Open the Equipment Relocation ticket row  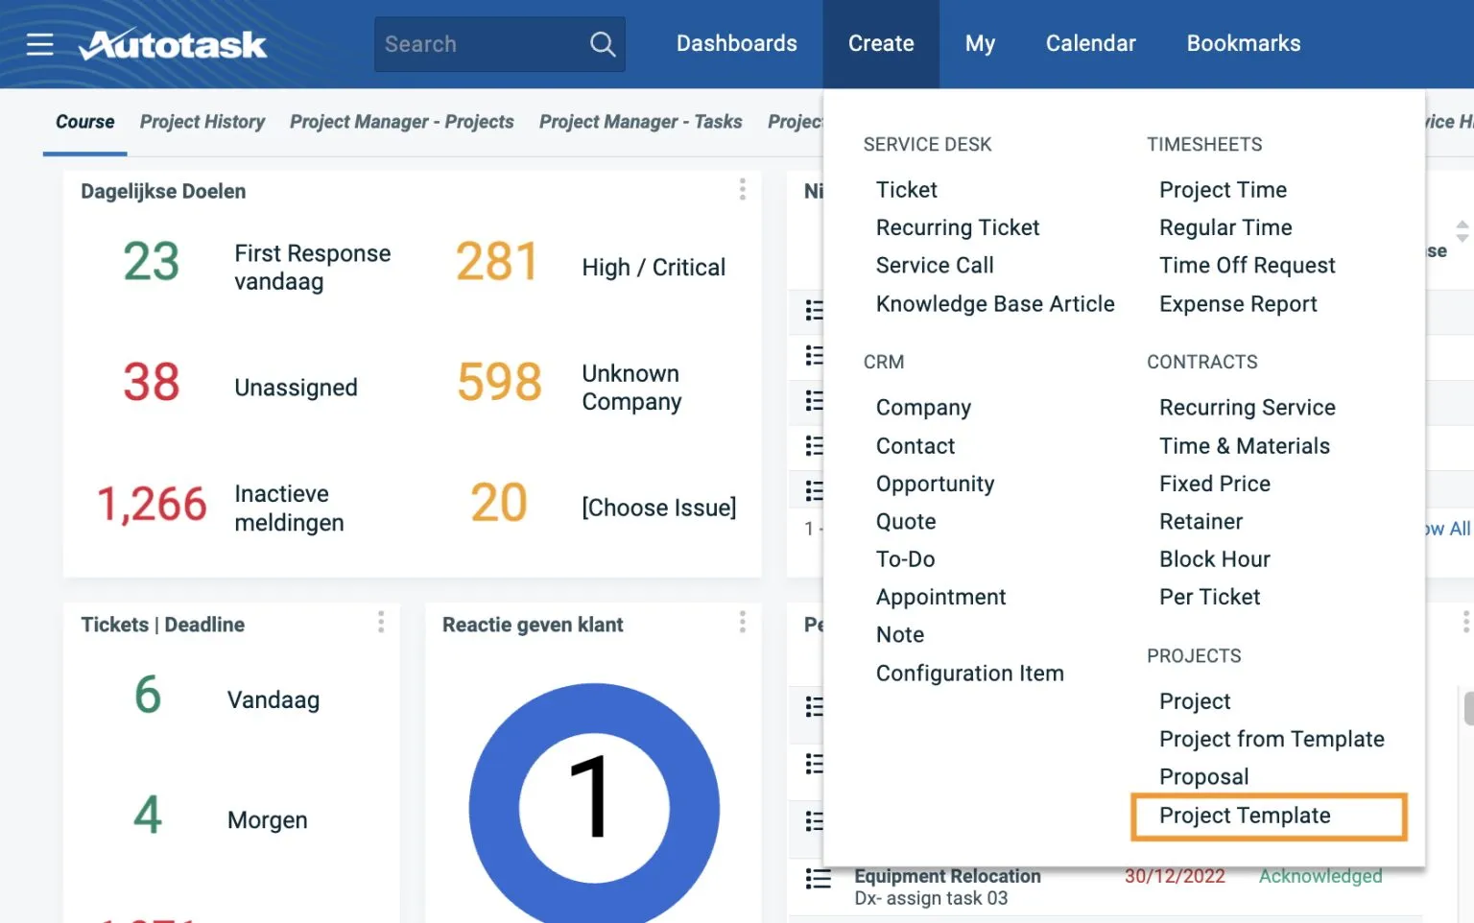tap(948, 876)
